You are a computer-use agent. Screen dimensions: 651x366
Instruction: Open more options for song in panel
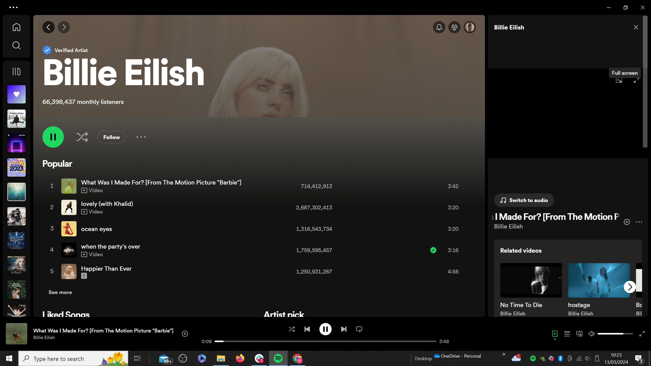pyautogui.click(x=639, y=222)
